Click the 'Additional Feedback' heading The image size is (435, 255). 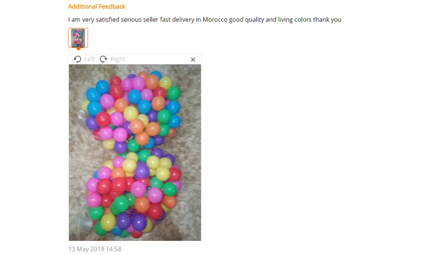pyautogui.click(x=97, y=6)
